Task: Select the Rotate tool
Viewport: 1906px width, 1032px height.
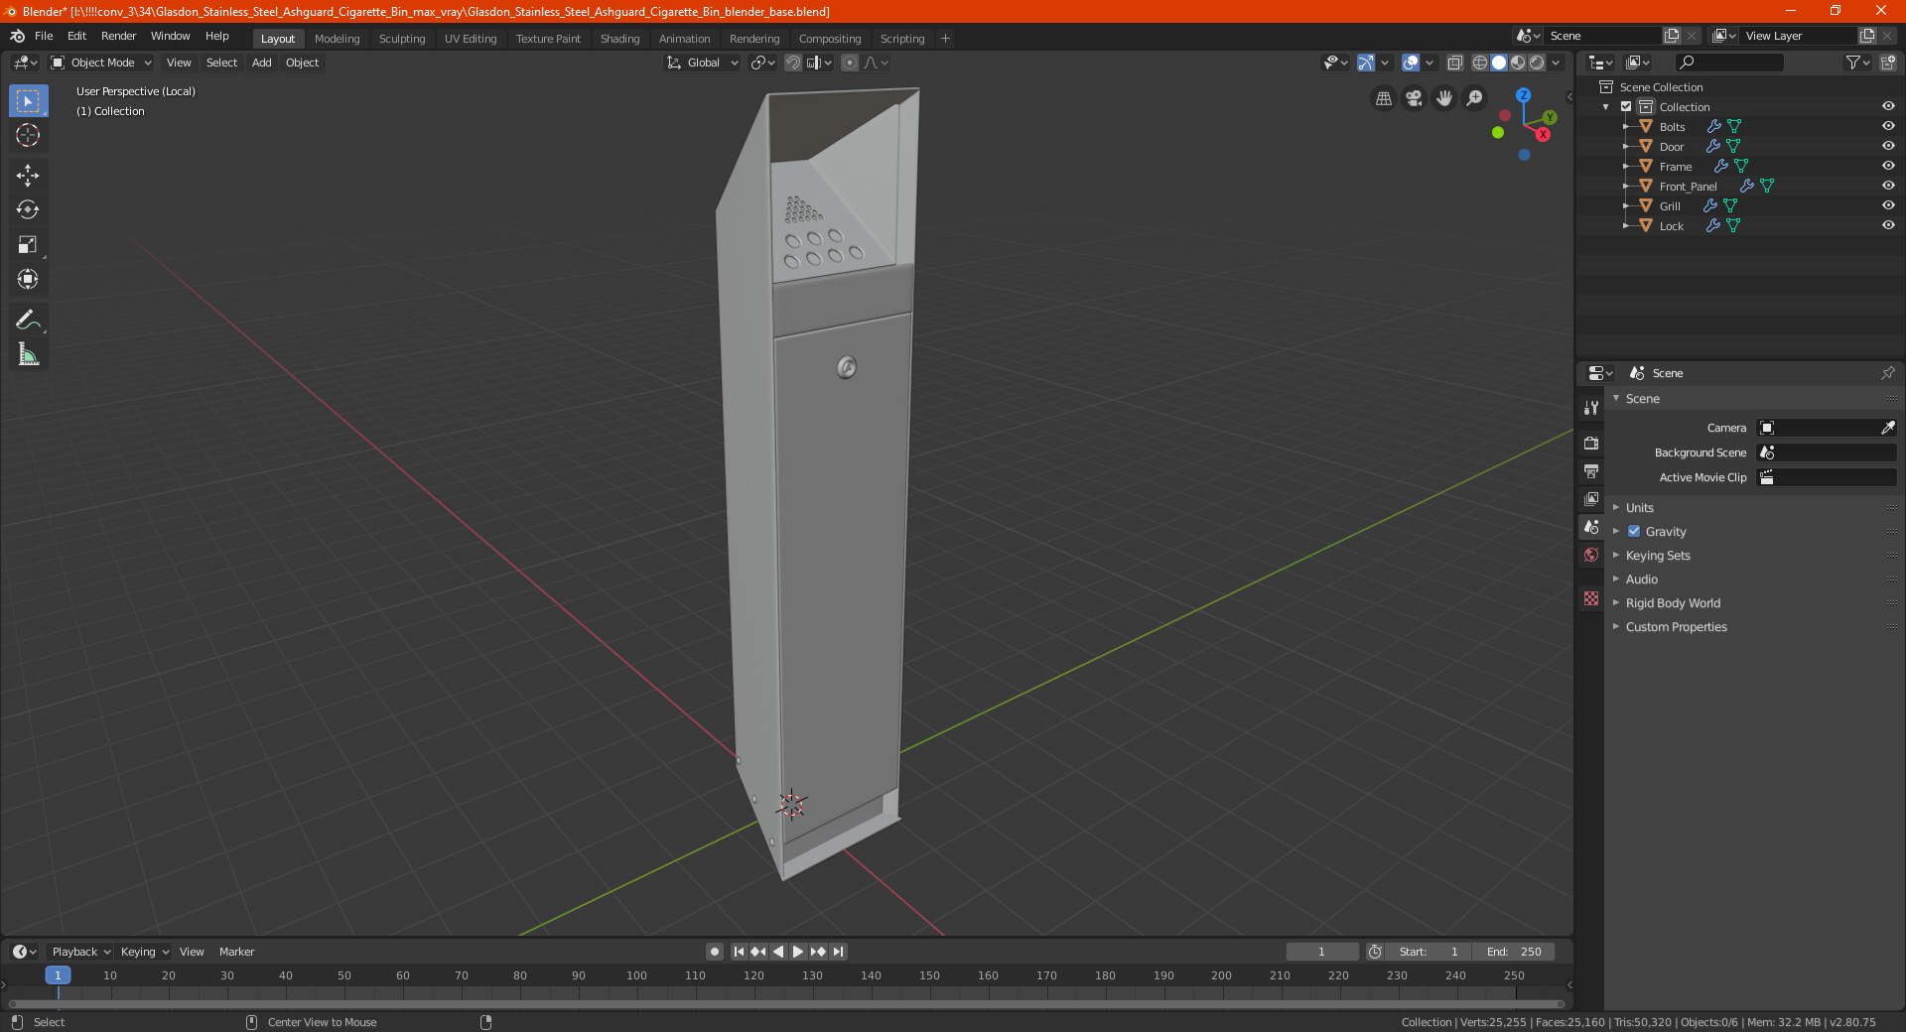Action: click(x=28, y=210)
